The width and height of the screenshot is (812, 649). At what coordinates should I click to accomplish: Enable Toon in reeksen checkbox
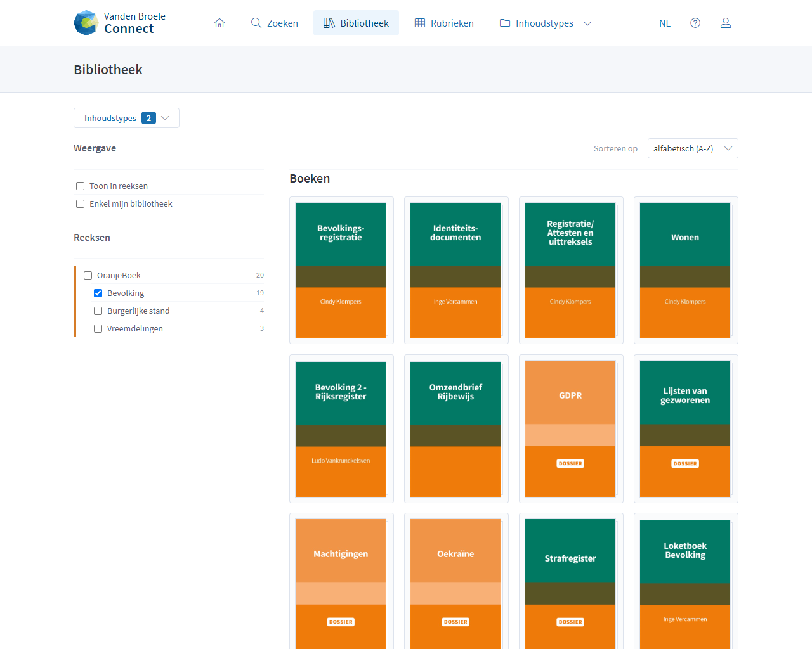[80, 186]
